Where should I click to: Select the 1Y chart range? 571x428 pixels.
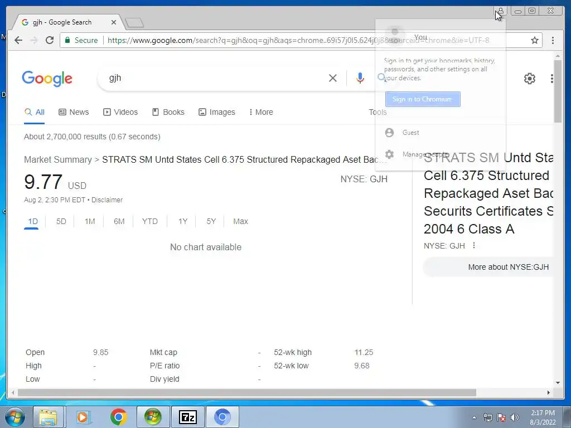183,221
